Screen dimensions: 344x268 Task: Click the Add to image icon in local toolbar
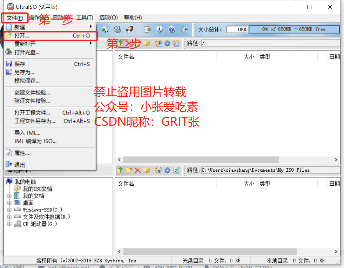pyautogui.click(x=158, y=170)
